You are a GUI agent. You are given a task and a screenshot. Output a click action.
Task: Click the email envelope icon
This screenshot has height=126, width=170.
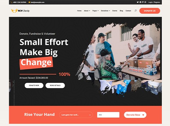click(29, 2)
